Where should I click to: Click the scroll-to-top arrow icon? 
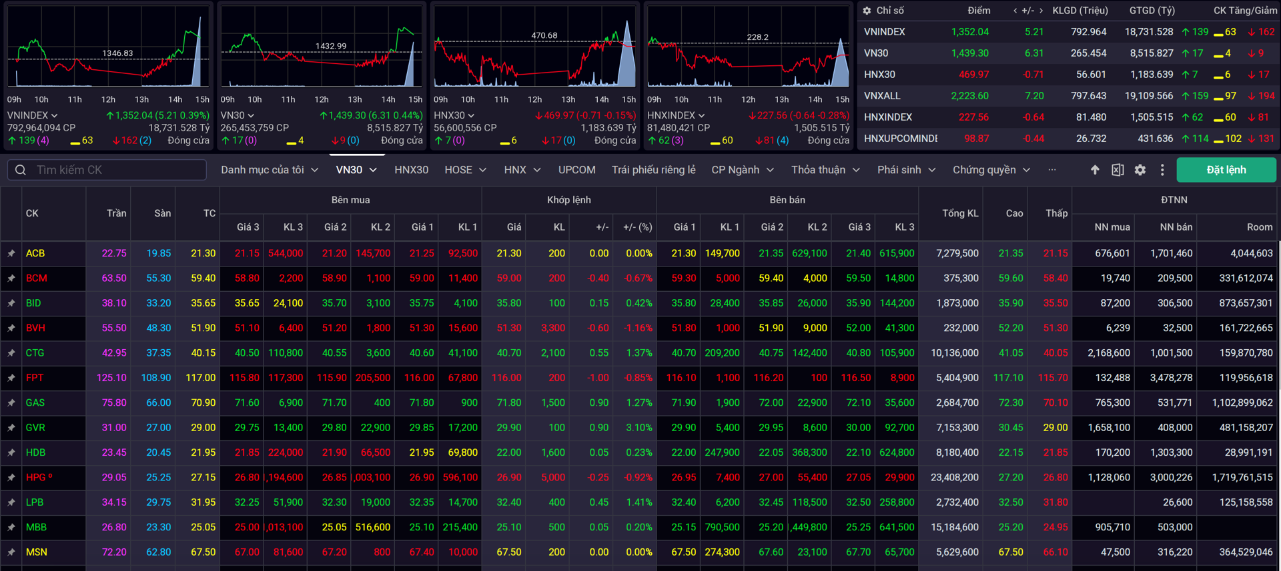point(1095,170)
